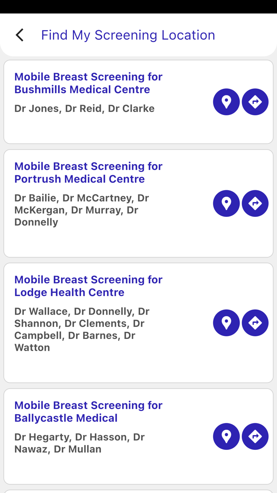
Task: Get directions to Portrush Medical Centre screening
Action: [x=255, y=203]
